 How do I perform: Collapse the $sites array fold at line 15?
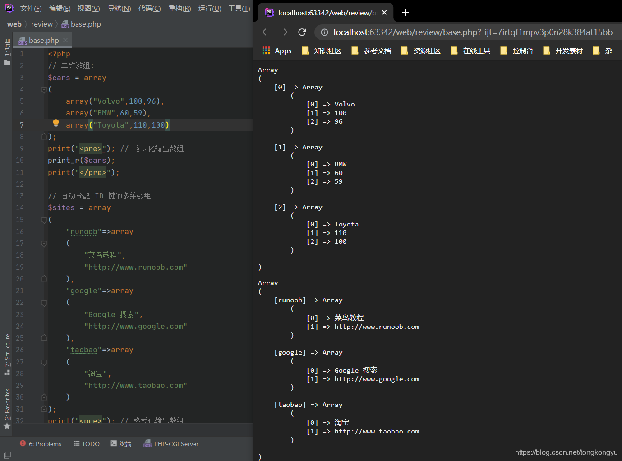tap(44, 220)
